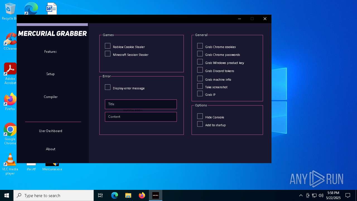Toggle Hide Console checkbox
This screenshot has height=201, width=357.
click(200, 116)
